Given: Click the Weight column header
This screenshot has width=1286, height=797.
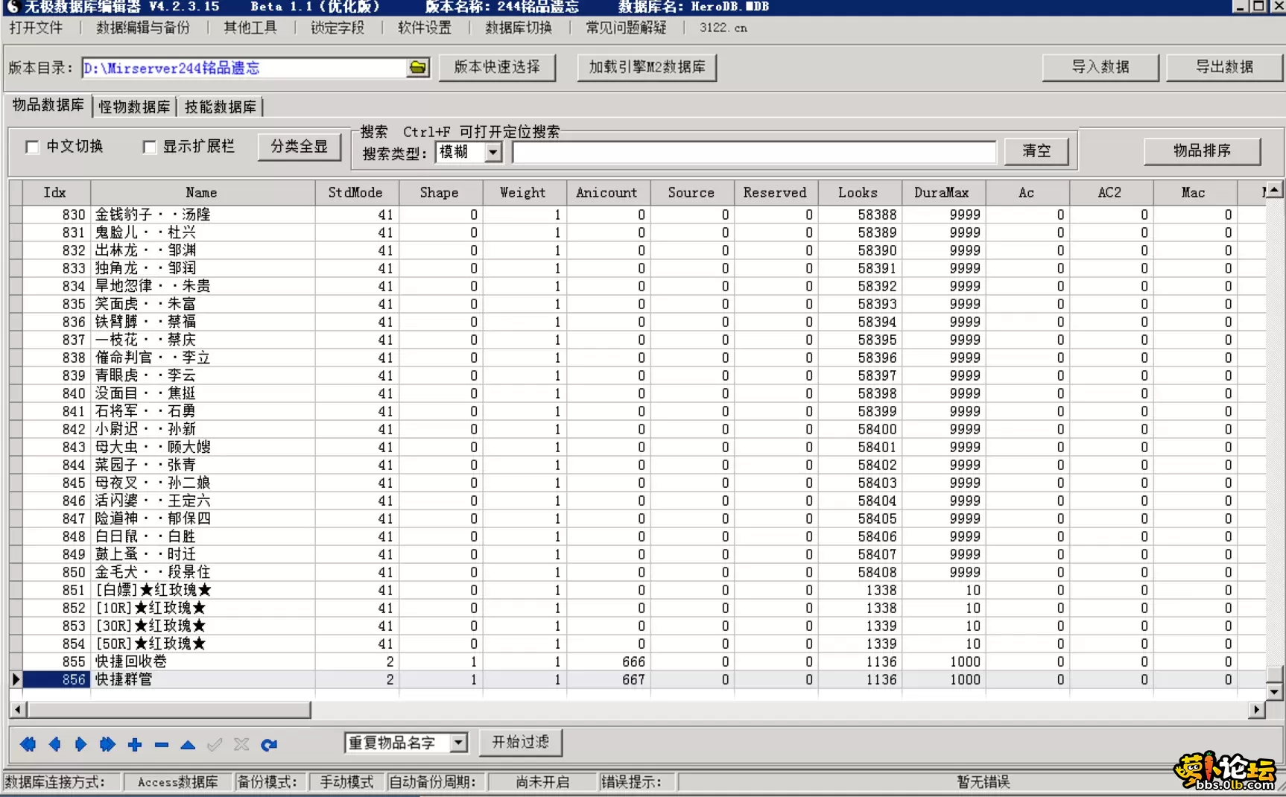Looking at the screenshot, I should pos(523,193).
